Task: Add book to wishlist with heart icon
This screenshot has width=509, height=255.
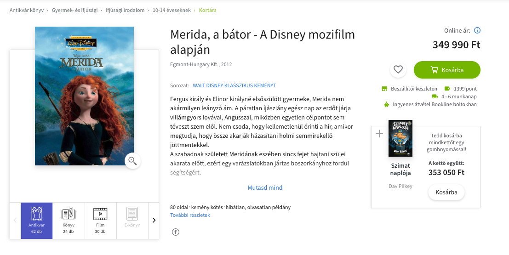Action: click(398, 70)
